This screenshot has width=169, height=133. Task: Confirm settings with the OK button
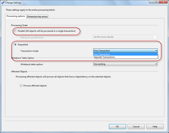click(117, 127)
